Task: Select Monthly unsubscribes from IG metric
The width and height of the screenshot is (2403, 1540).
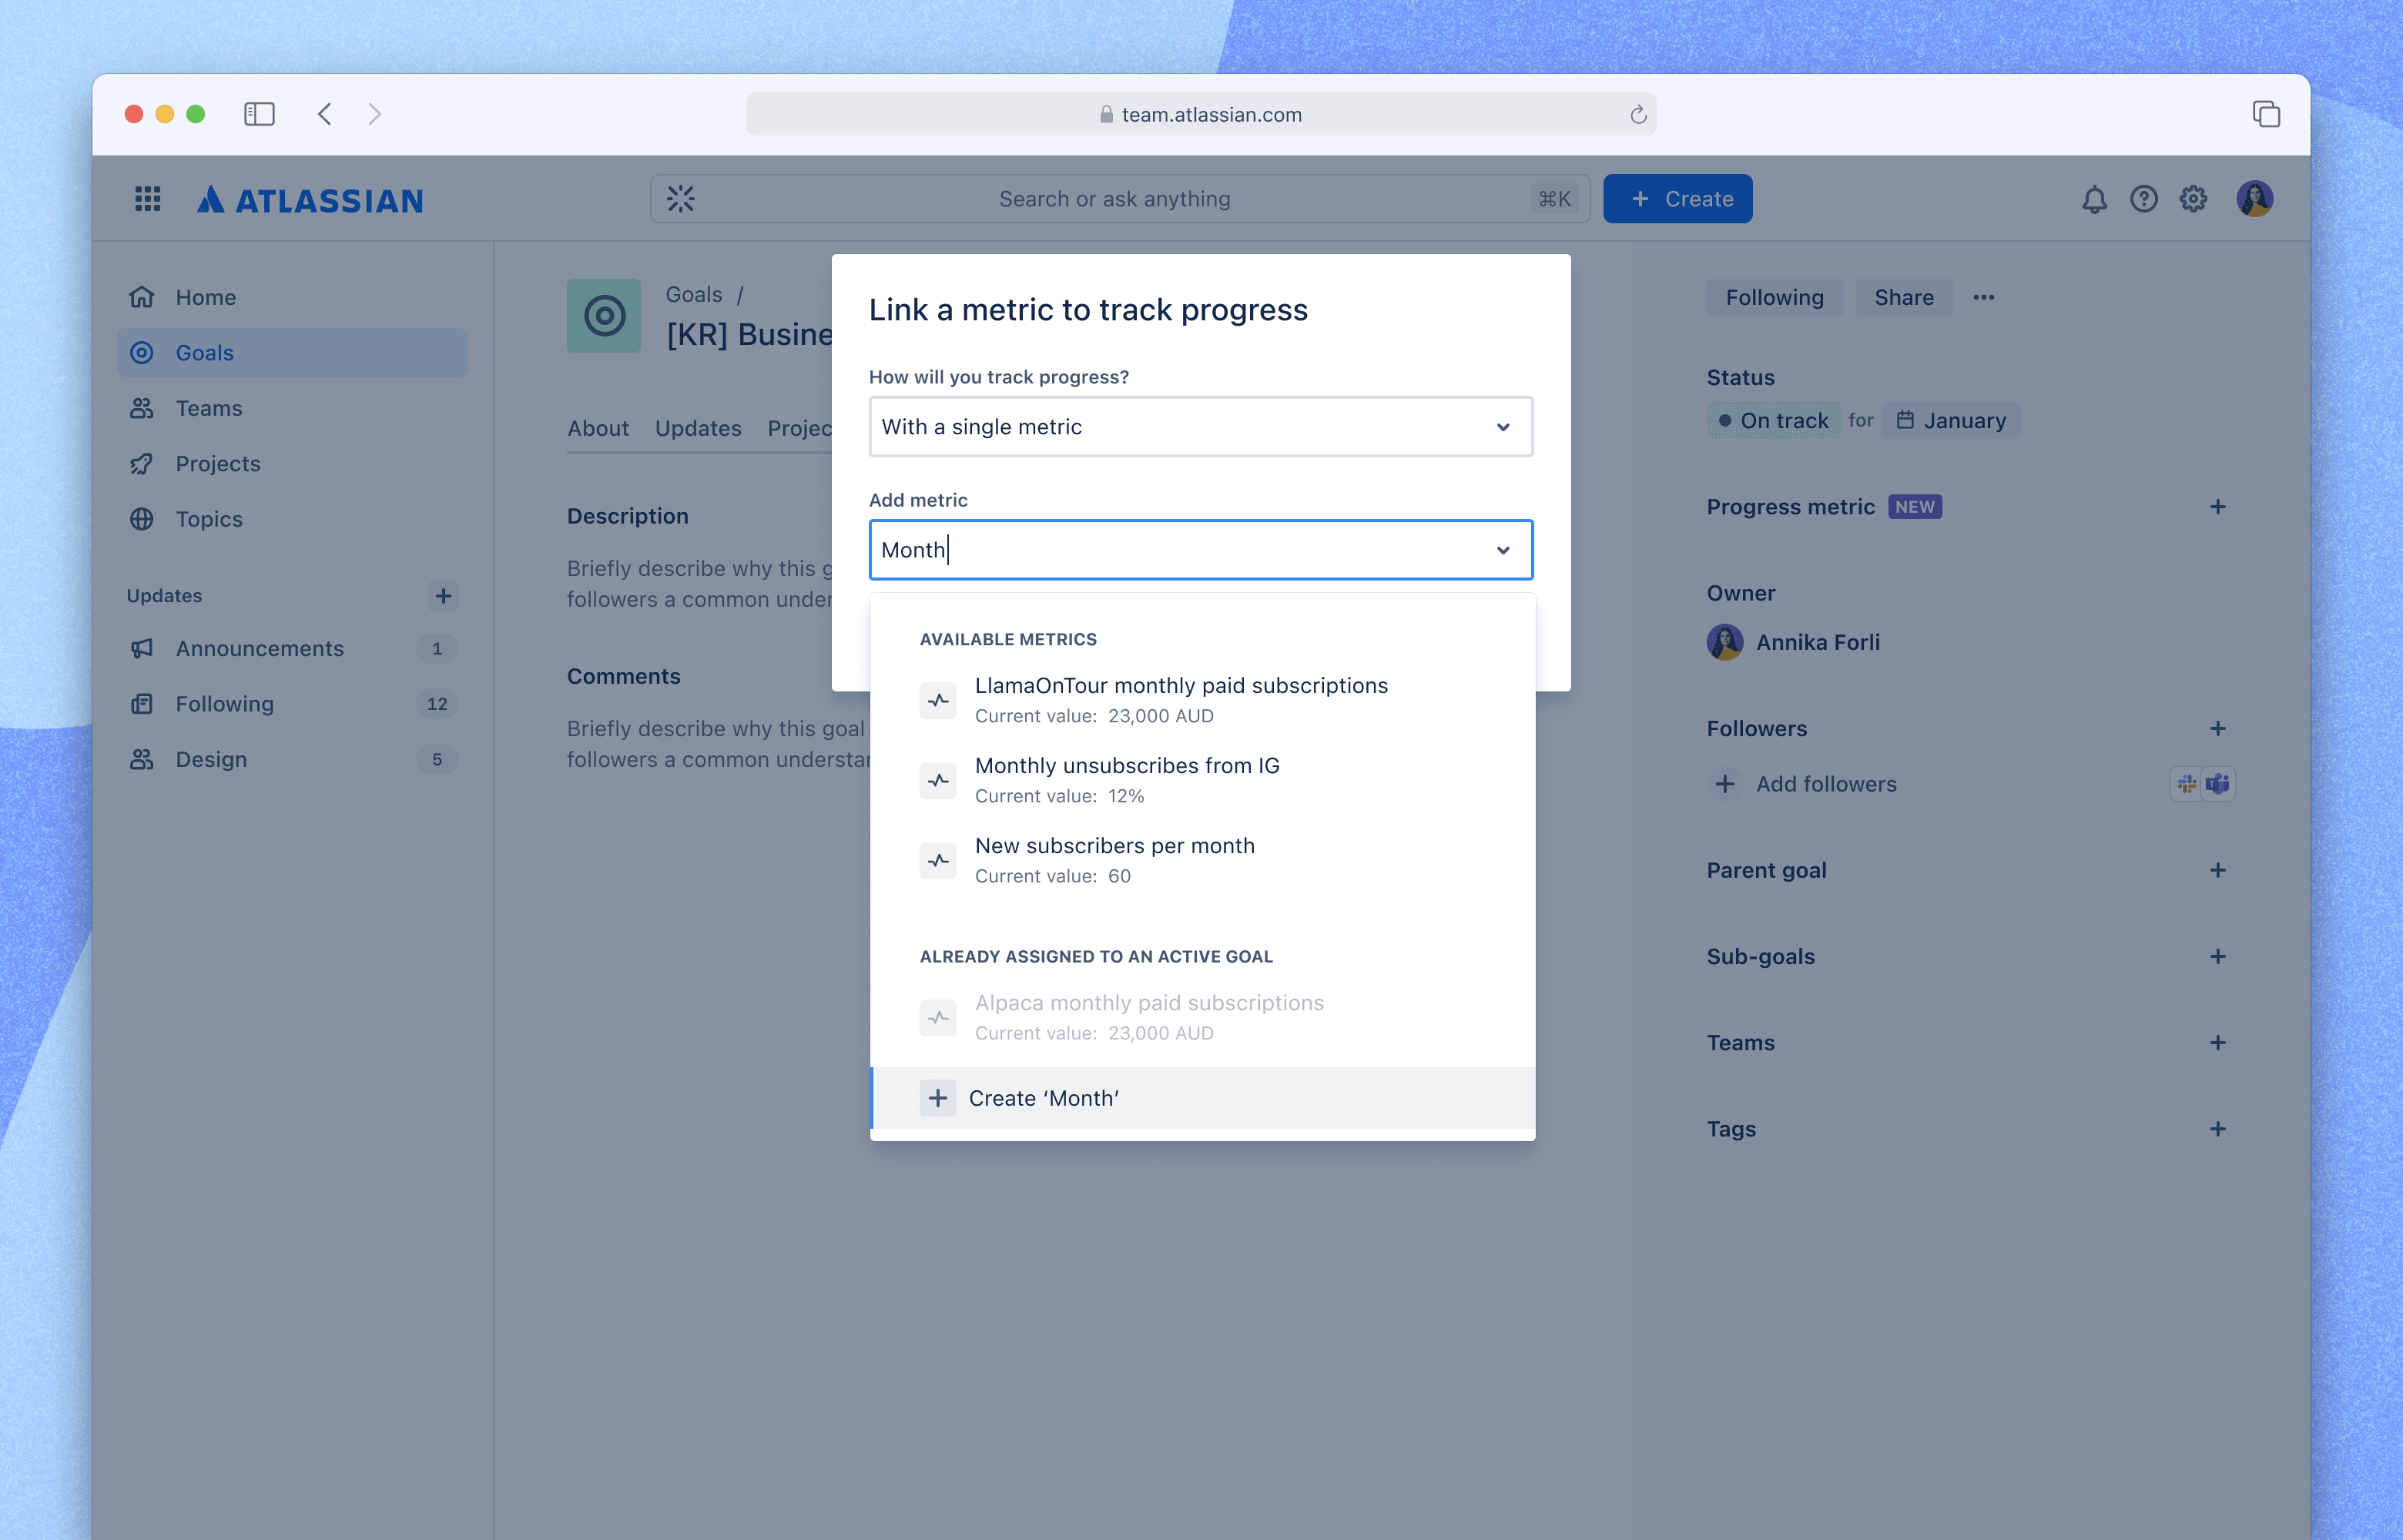Action: pyautogui.click(x=1202, y=780)
